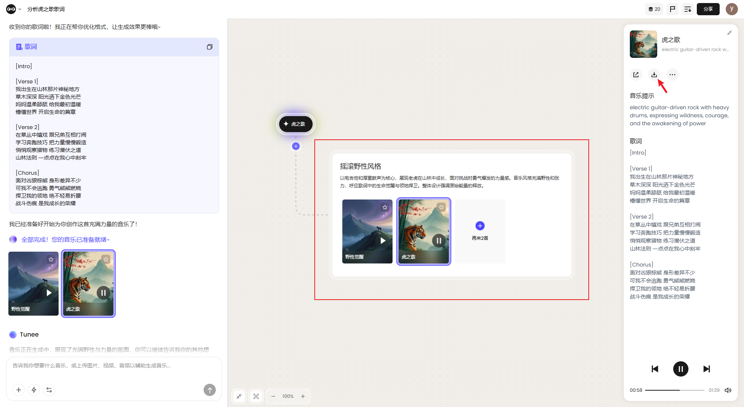Image resolution: width=744 pixels, height=407 pixels.
Task: Skip to the next track
Action: coord(706,369)
